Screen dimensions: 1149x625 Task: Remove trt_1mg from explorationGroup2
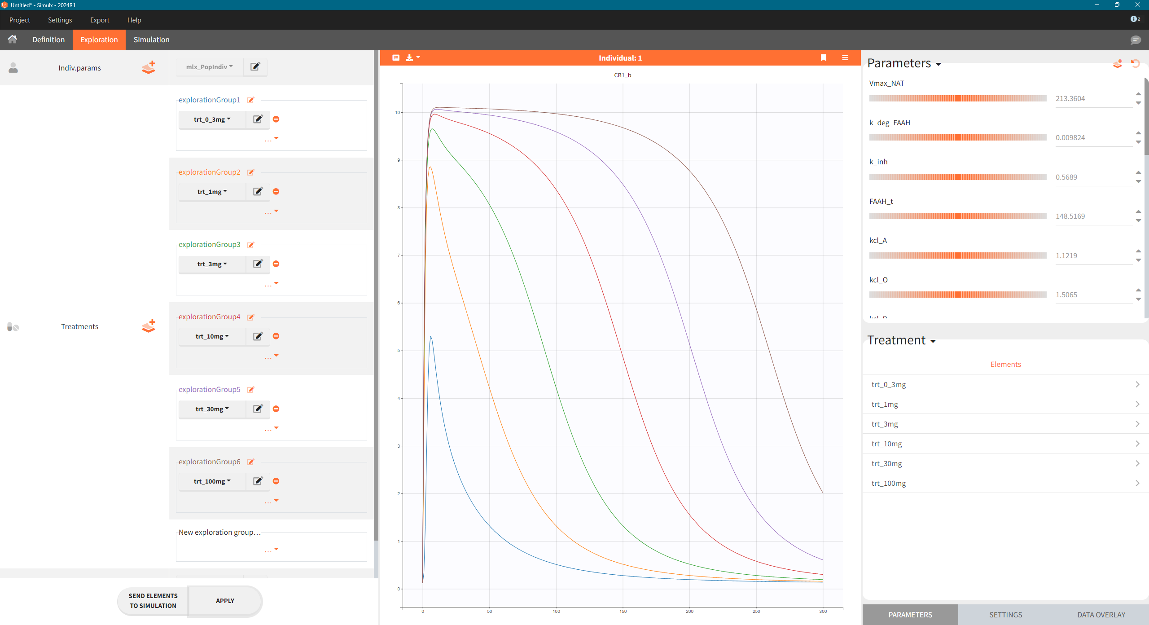point(276,192)
